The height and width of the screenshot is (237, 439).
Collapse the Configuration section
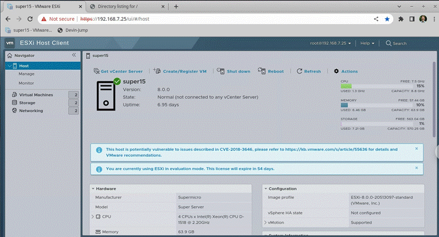pyautogui.click(x=266, y=189)
